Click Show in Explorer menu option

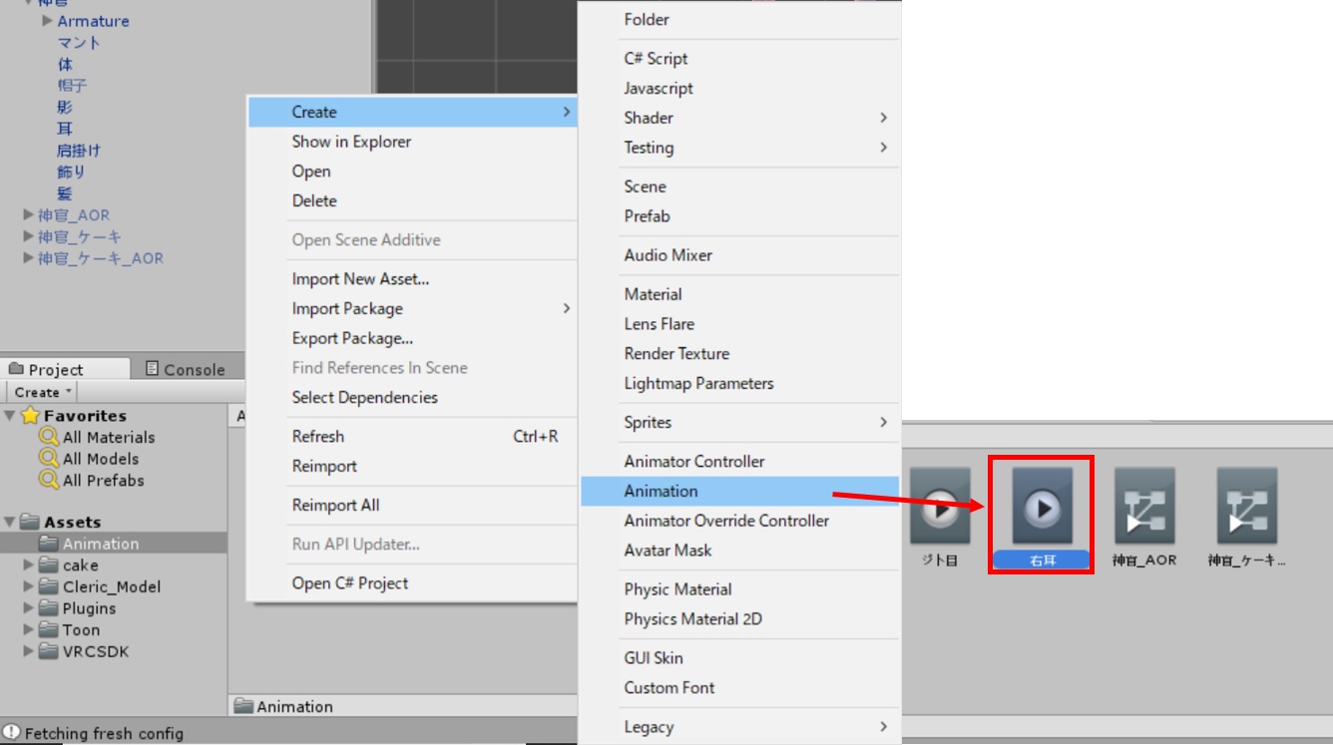tap(351, 142)
